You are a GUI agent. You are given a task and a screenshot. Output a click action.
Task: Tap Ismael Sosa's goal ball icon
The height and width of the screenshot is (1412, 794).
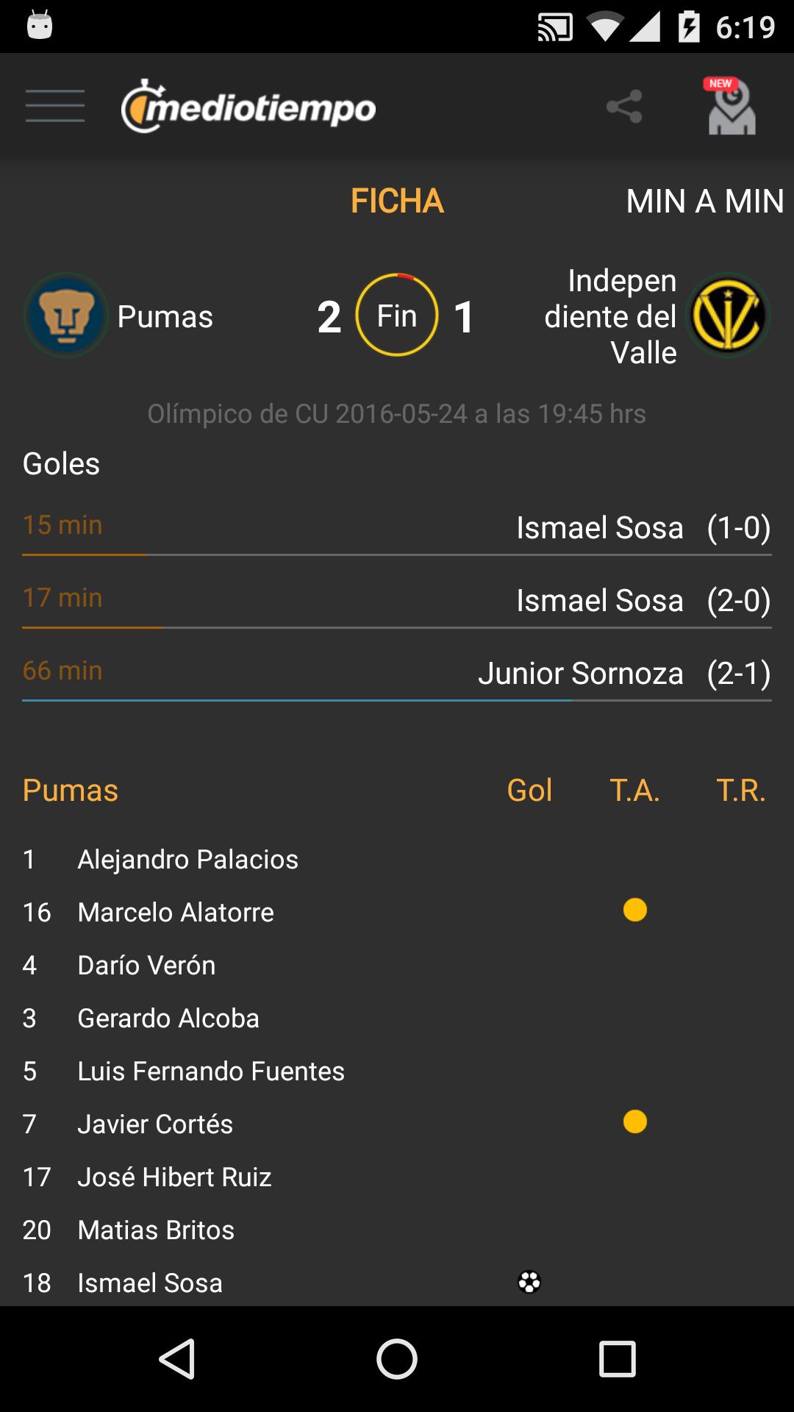point(529,1282)
